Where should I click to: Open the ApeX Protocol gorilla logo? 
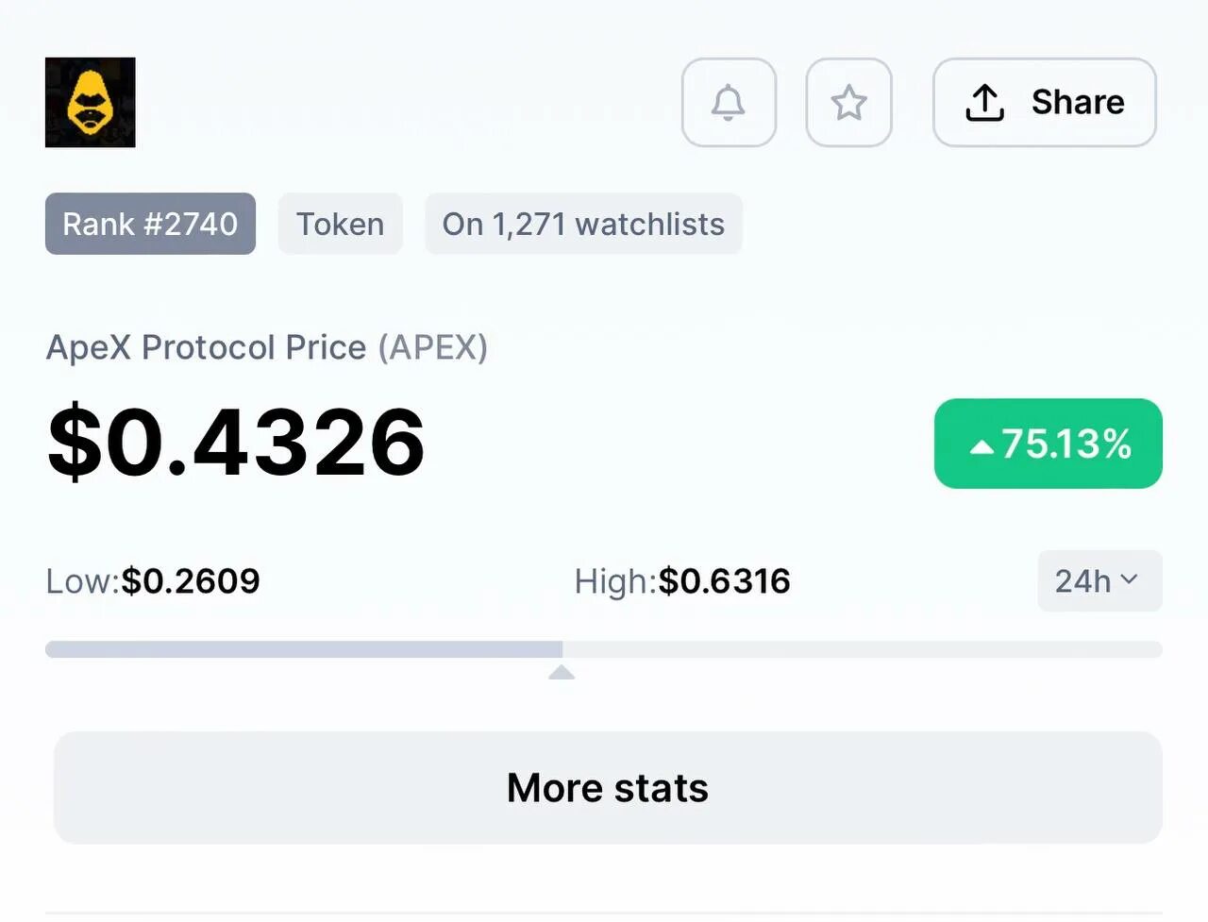click(x=91, y=102)
